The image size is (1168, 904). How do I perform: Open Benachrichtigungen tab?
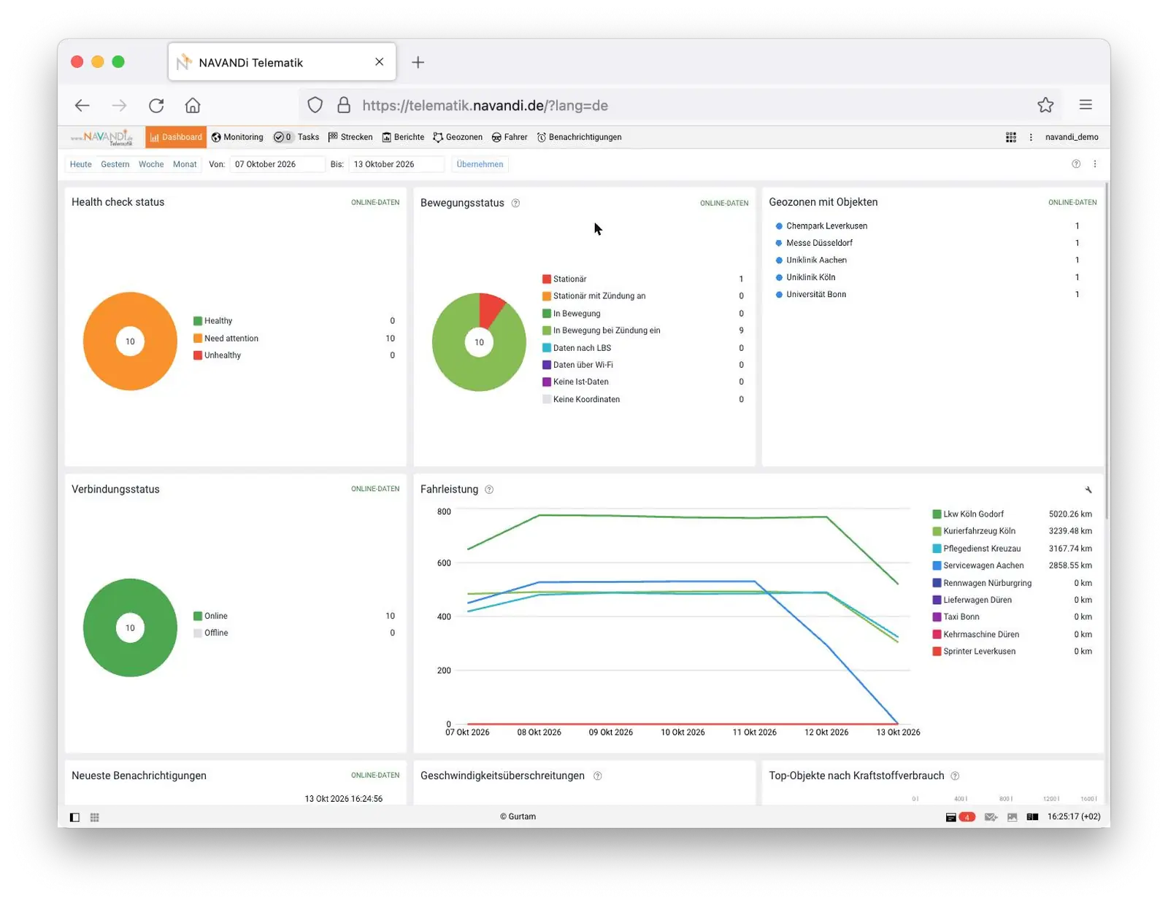pyautogui.click(x=580, y=137)
